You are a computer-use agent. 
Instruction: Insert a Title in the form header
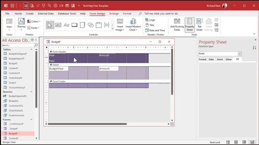point(150,25)
